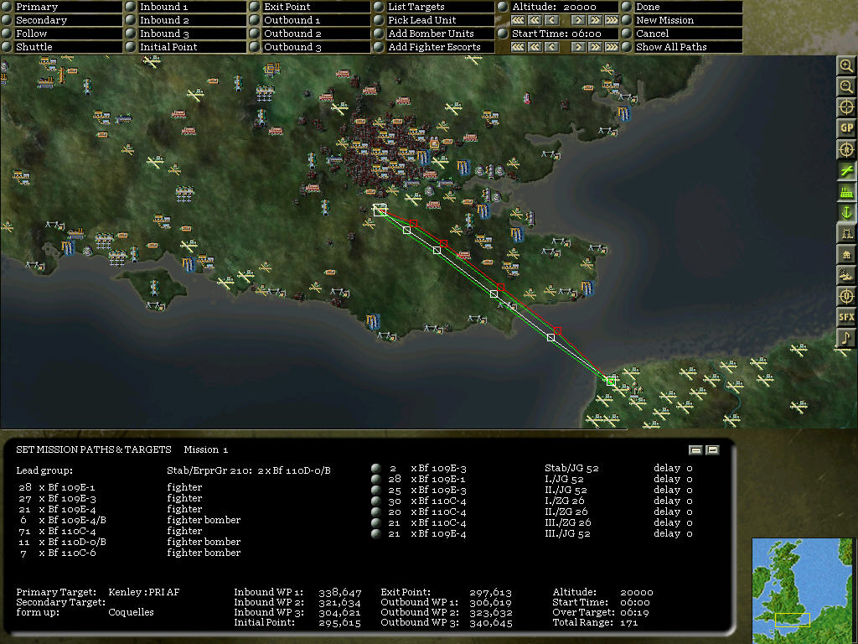
Task: Decrease altitude with double left arrow
Action: (535, 20)
